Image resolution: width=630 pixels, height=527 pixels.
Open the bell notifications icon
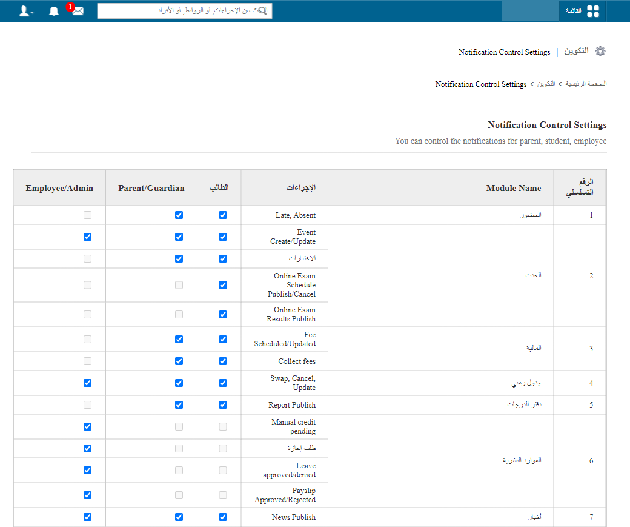point(54,11)
